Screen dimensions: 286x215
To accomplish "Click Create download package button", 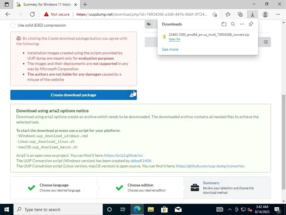I will [73, 95].
